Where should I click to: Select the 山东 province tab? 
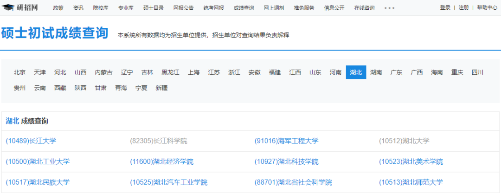click(315, 72)
